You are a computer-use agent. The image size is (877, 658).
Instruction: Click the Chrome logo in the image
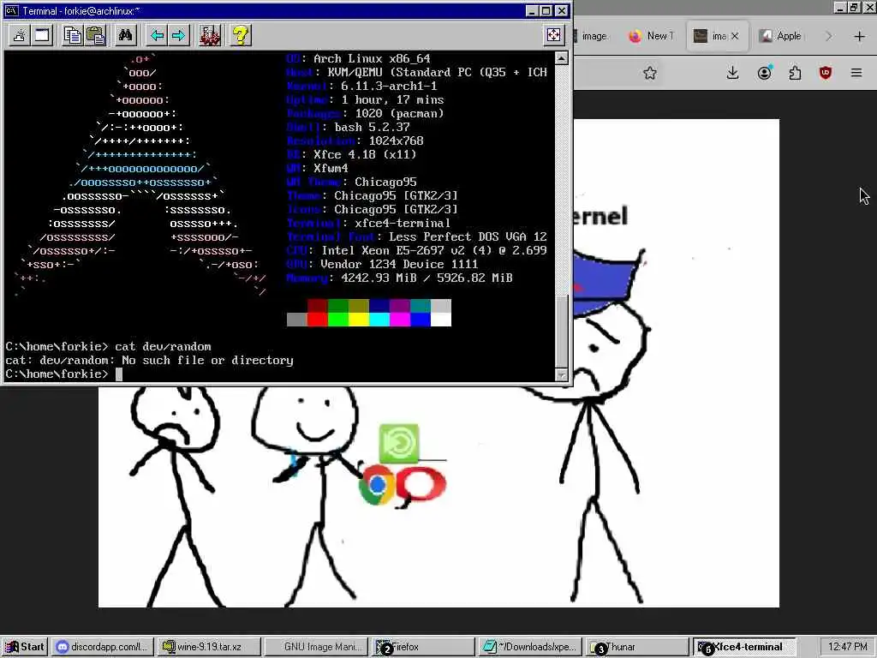pyautogui.click(x=377, y=484)
